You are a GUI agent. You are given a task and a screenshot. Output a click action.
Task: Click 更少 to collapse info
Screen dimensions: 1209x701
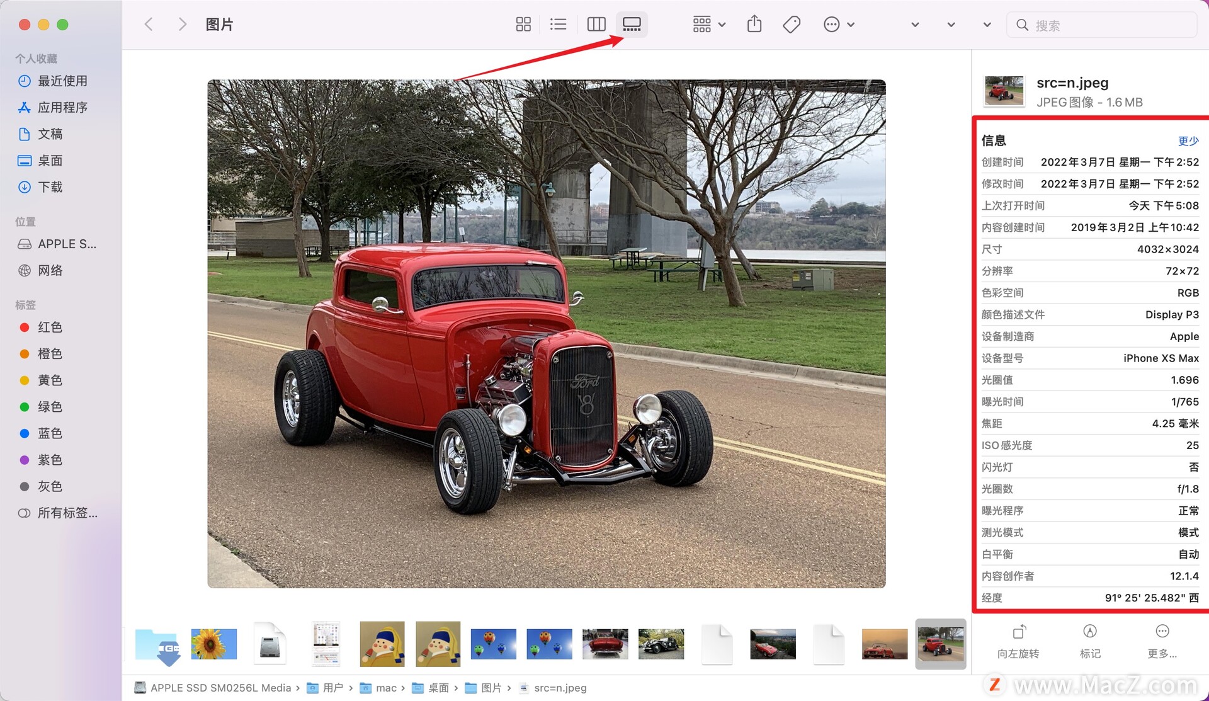[x=1188, y=140]
